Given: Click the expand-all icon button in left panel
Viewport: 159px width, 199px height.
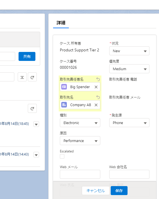Looking at the screenshot, I should pos(22,77).
